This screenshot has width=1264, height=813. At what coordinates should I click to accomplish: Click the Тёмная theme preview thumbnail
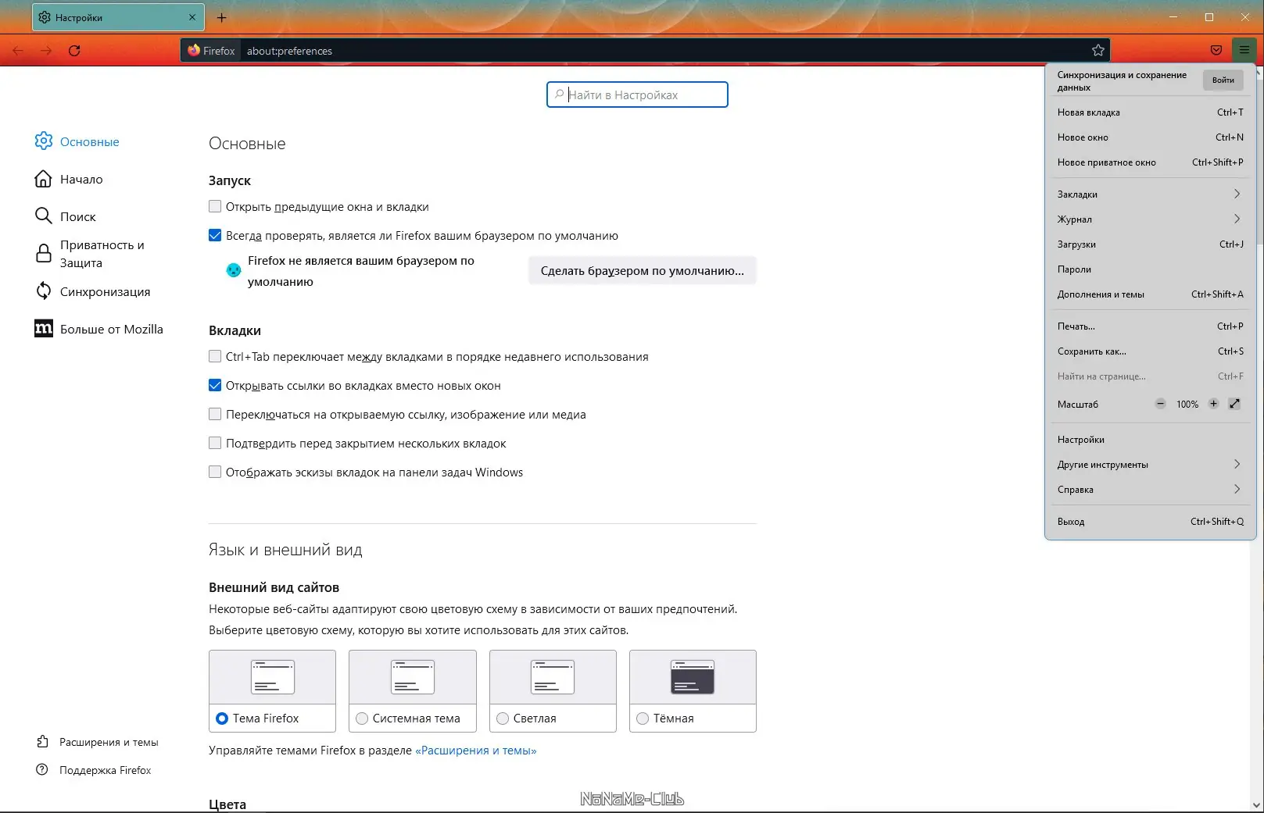point(693,677)
